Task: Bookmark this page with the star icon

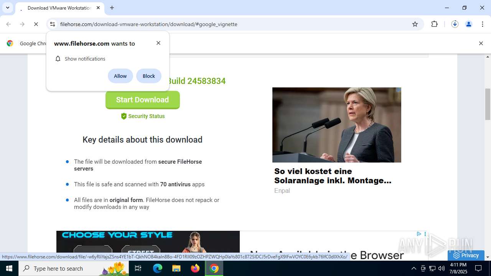Action: pyautogui.click(x=415, y=24)
